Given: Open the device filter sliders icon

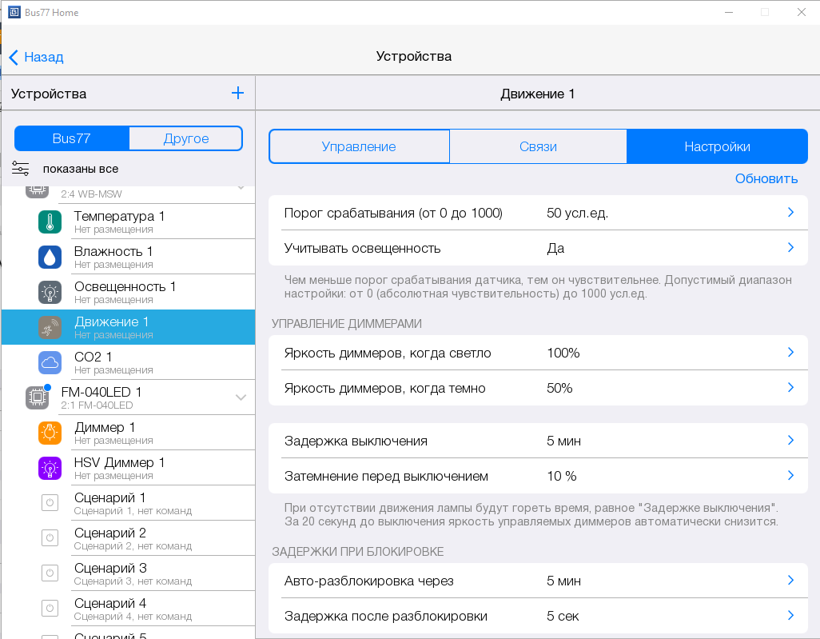Looking at the screenshot, I should coord(21,168).
